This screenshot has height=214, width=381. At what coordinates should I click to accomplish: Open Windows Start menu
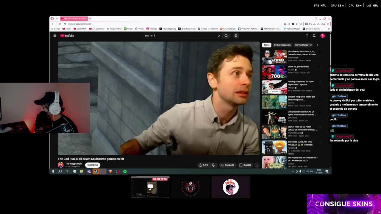pyautogui.click(x=53, y=171)
